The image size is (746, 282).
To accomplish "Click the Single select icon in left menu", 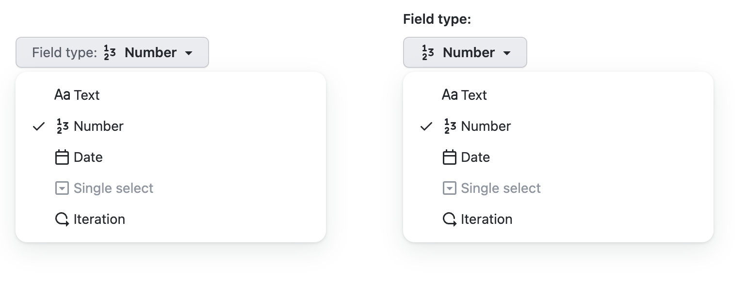I will tap(62, 188).
